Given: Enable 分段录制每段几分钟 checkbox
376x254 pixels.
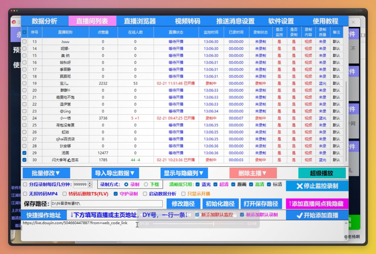Looking at the screenshot, I should coord(25,184).
